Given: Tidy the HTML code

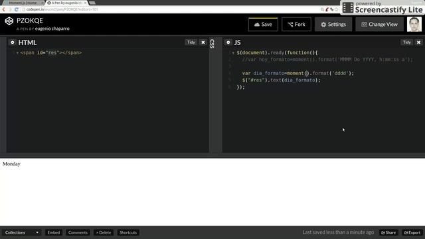Looking at the screenshot, I should (x=191, y=42).
